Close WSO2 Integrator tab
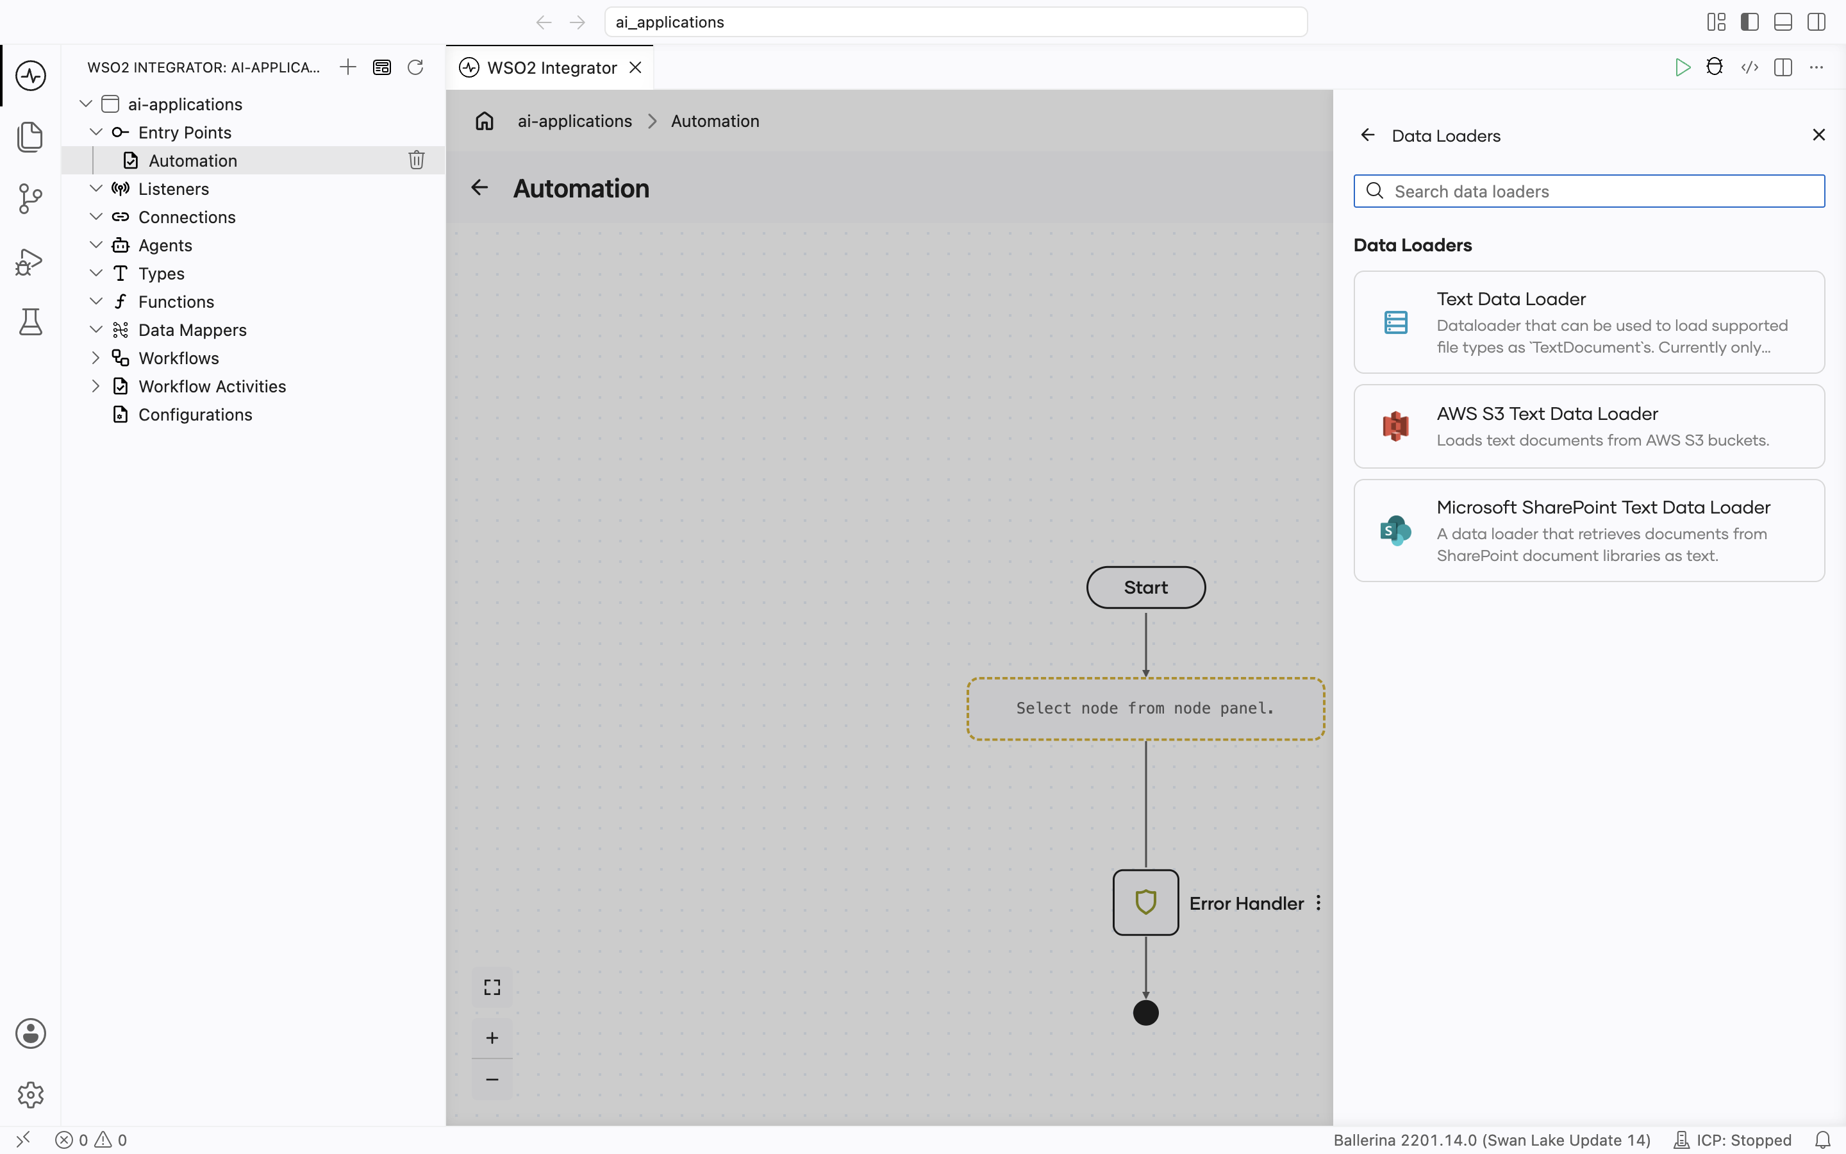The height and width of the screenshot is (1154, 1846). [635, 67]
